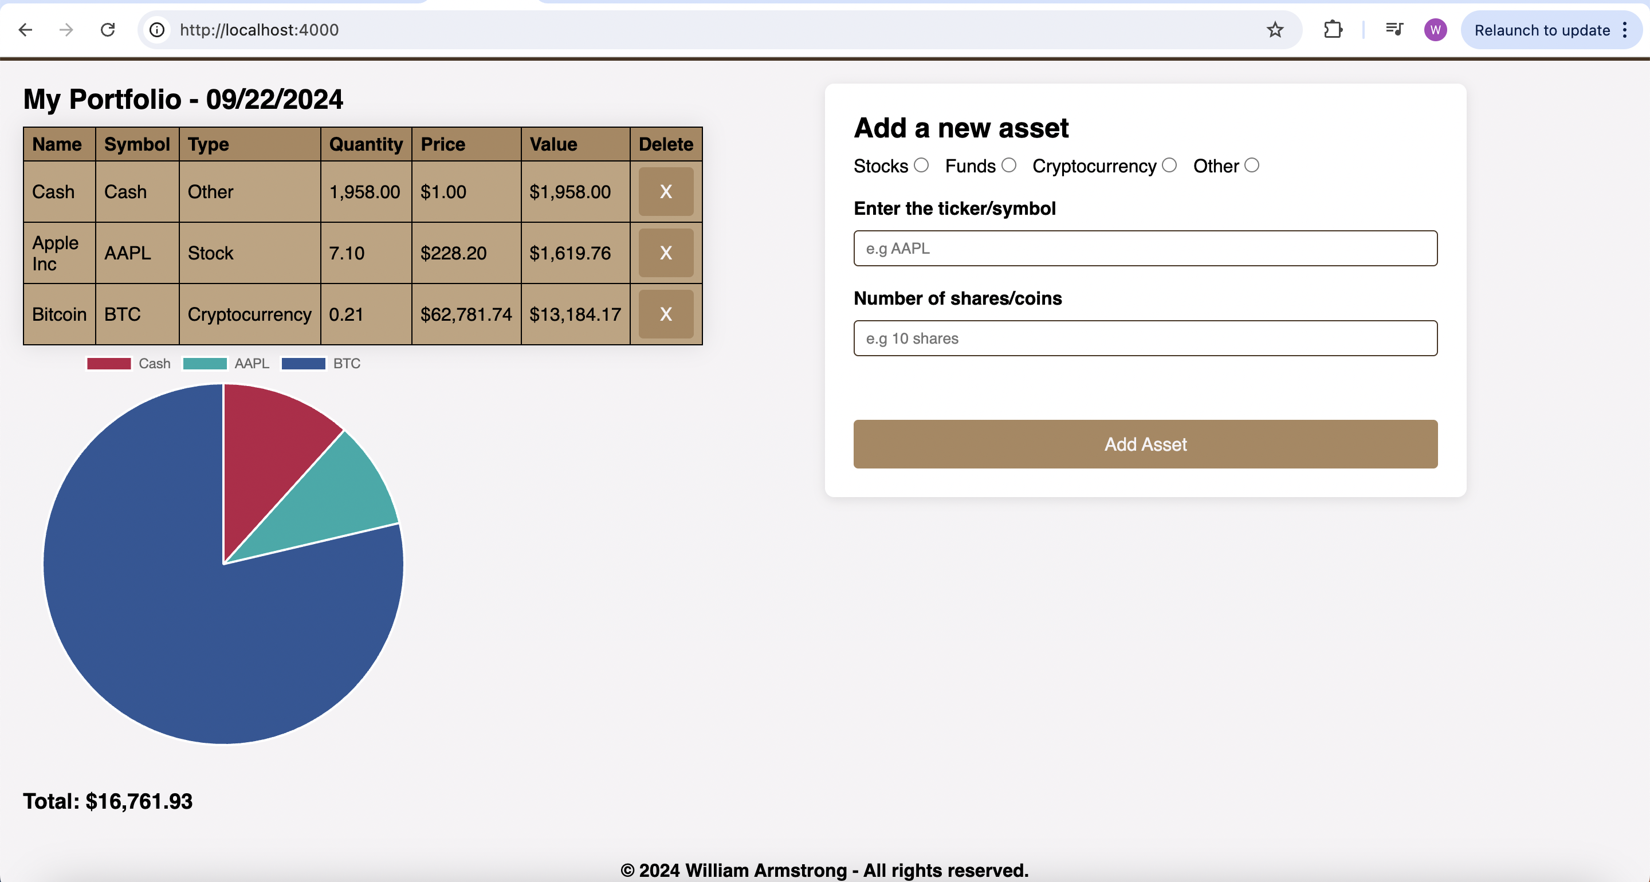Open the Chrome profile avatar icon
Screen dimensions: 1650x882
point(1435,29)
